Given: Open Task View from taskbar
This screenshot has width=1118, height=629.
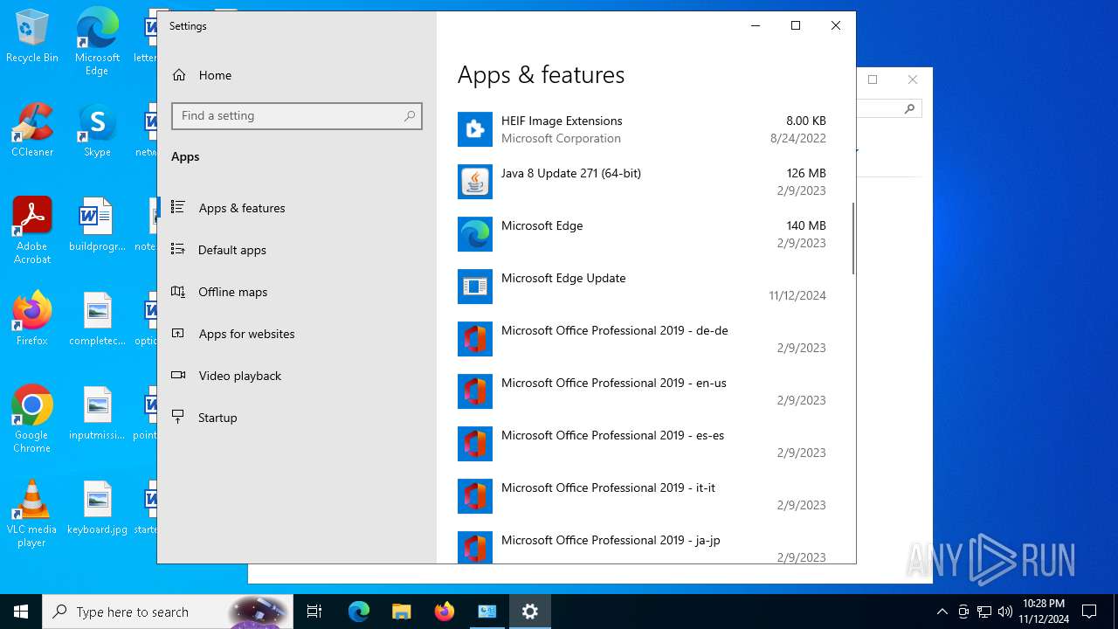Looking at the screenshot, I should 314,612.
